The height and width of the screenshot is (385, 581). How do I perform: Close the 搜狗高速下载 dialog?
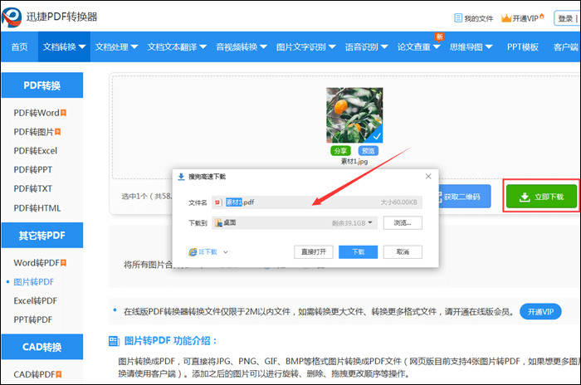point(428,177)
